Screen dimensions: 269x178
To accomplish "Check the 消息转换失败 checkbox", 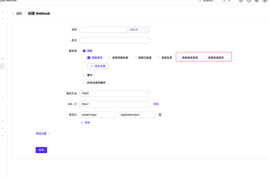I will (x=109, y=58).
